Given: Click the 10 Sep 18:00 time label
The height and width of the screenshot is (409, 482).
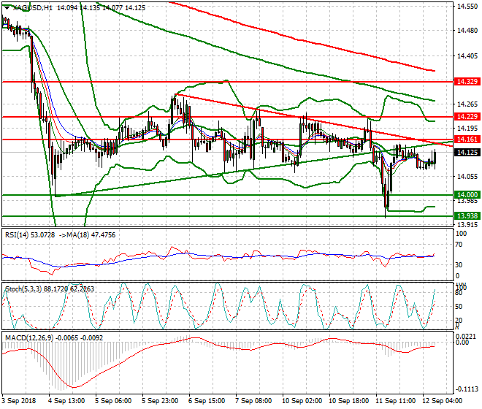Looking at the screenshot, I should click(349, 401).
